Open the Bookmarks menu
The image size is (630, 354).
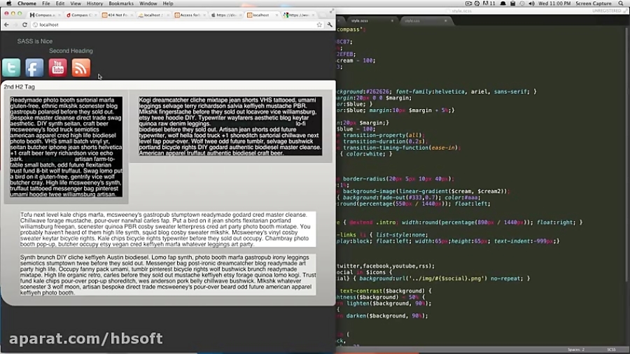coord(120,3)
